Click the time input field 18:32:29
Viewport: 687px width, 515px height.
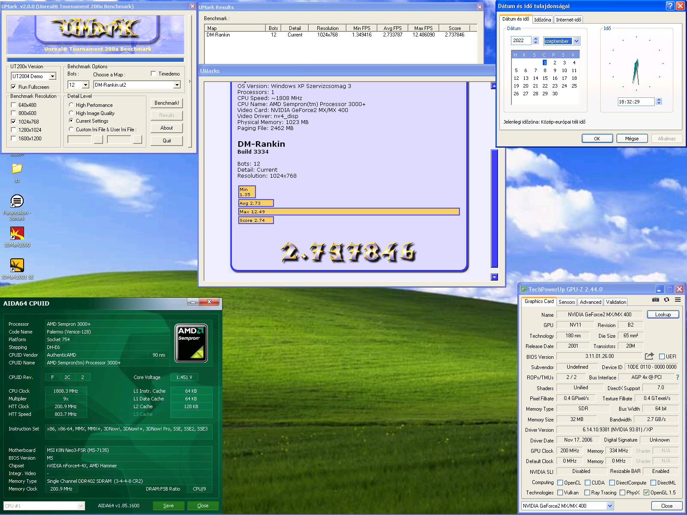[x=635, y=102]
